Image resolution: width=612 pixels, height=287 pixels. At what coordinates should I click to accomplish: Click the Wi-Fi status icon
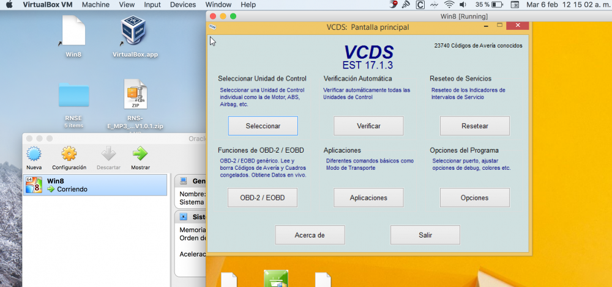450,5
